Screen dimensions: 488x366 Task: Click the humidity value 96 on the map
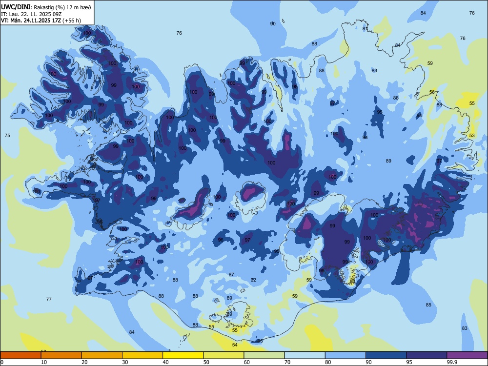tap(221, 240)
